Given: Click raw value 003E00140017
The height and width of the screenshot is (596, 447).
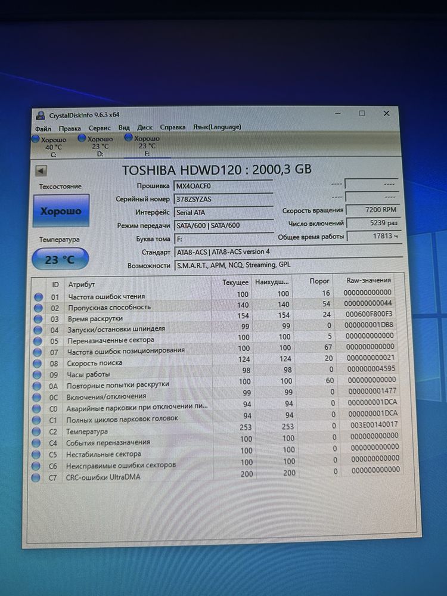Looking at the screenshot, I should tap(374, 424).
